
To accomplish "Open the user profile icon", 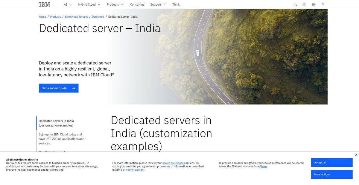I will (x=323, y=4).
